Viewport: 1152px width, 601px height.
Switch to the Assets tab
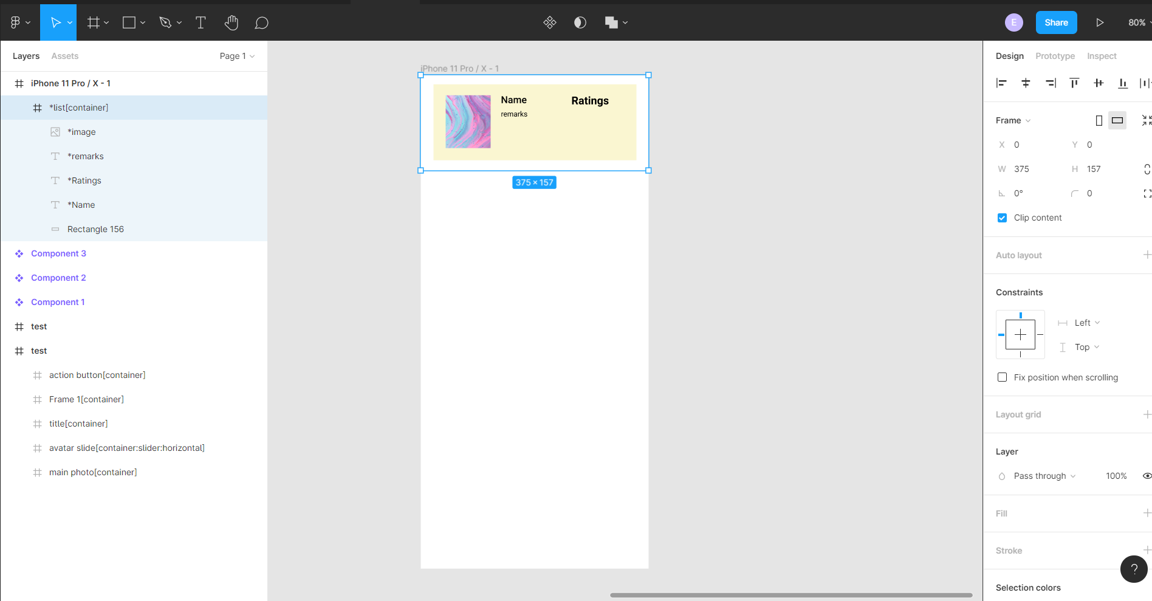point(65,56)
